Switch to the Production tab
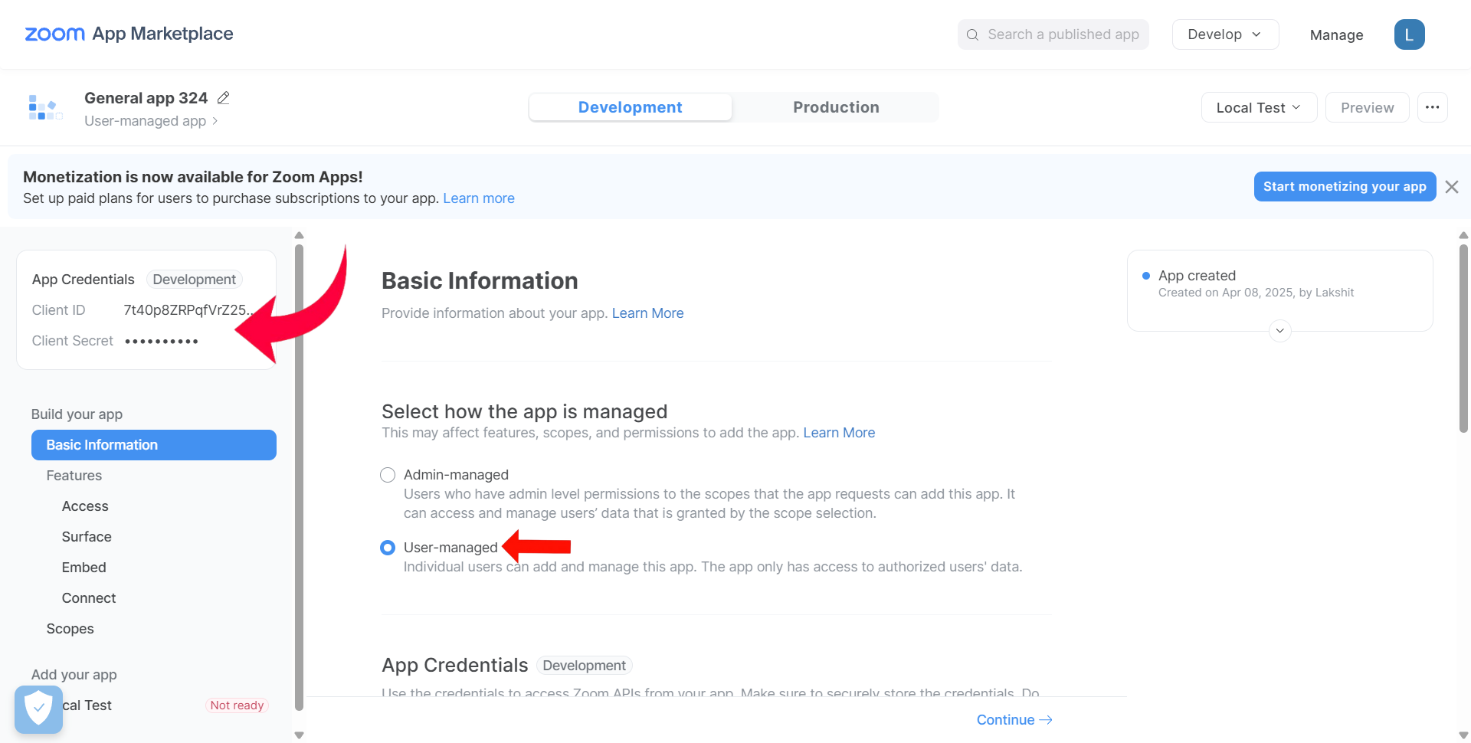The image size is (1471, 743). (836, 107)
